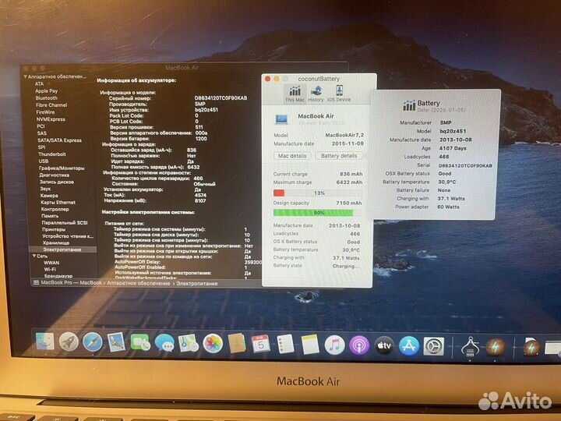Select Графика/Мониторы in sidebar

[62, 168]
